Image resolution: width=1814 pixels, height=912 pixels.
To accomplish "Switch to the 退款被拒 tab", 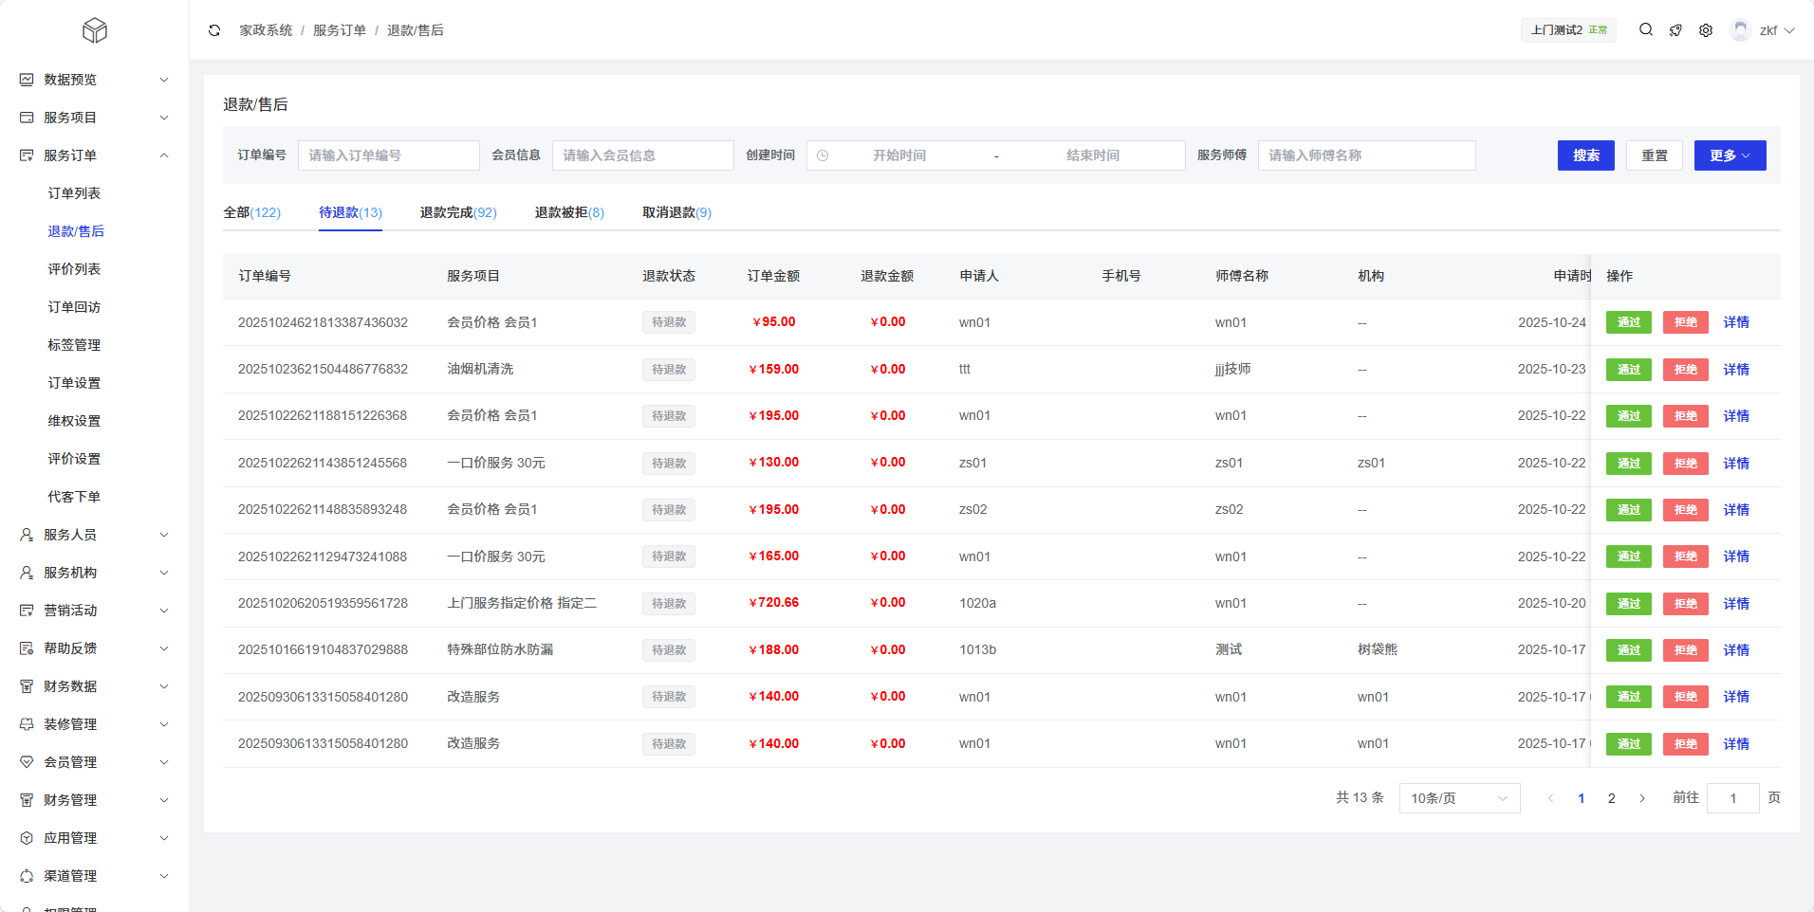I will [x=569, y=212].
